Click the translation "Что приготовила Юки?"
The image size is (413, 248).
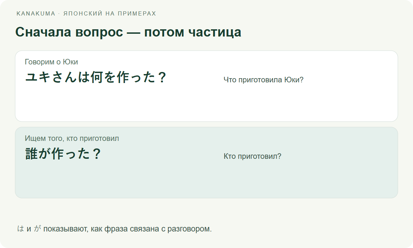[263, 80]
